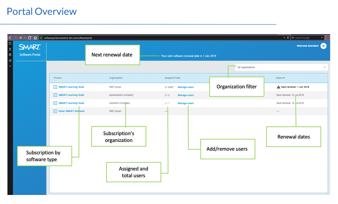Click the 0 / 6047 assigned count
338x204 pixels.
[169, 87]
